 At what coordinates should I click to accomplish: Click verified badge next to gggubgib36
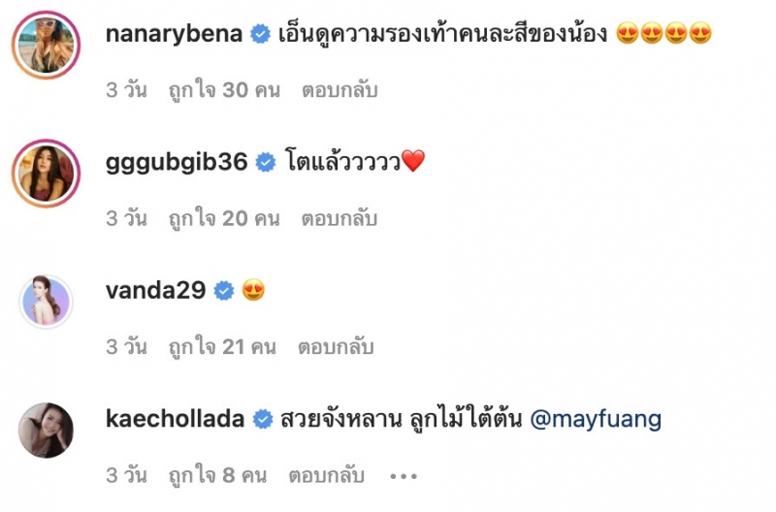(x=266, y=162)
